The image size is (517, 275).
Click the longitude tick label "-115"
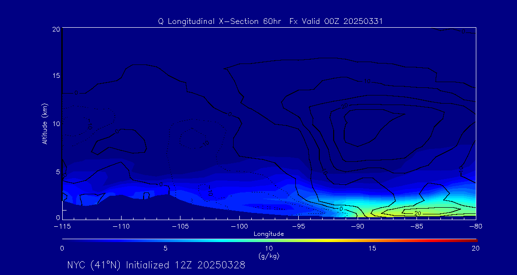pos(62,227)
